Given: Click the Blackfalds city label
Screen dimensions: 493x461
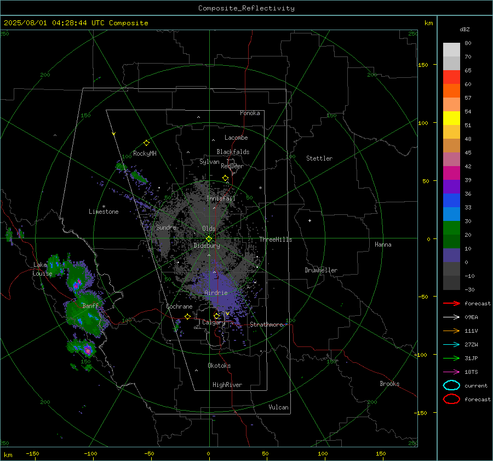Looking at the screenshot, I should pos(233,152).
